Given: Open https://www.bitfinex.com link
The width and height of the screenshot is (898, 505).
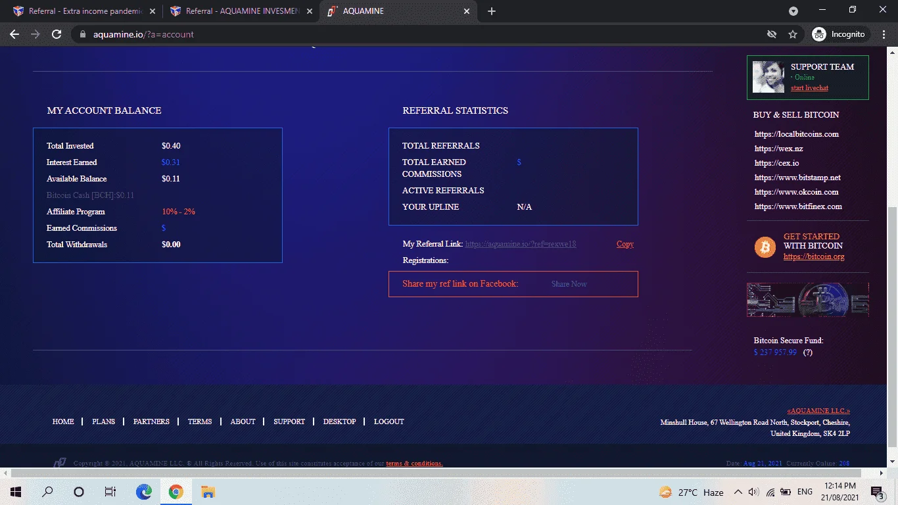Looking at the screenshot, I should pos(798,206).
